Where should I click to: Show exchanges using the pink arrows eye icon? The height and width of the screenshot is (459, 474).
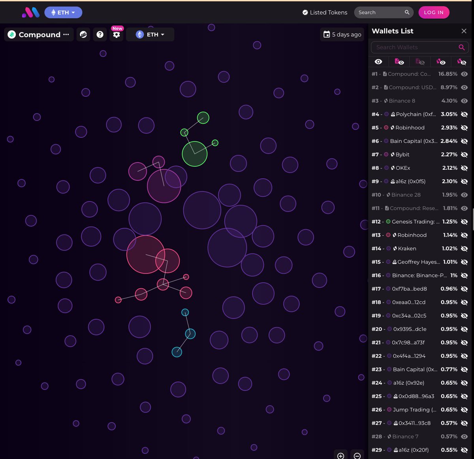(x=441, y=62)
